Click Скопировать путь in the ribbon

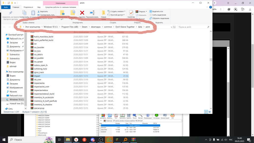click(46, 15)
